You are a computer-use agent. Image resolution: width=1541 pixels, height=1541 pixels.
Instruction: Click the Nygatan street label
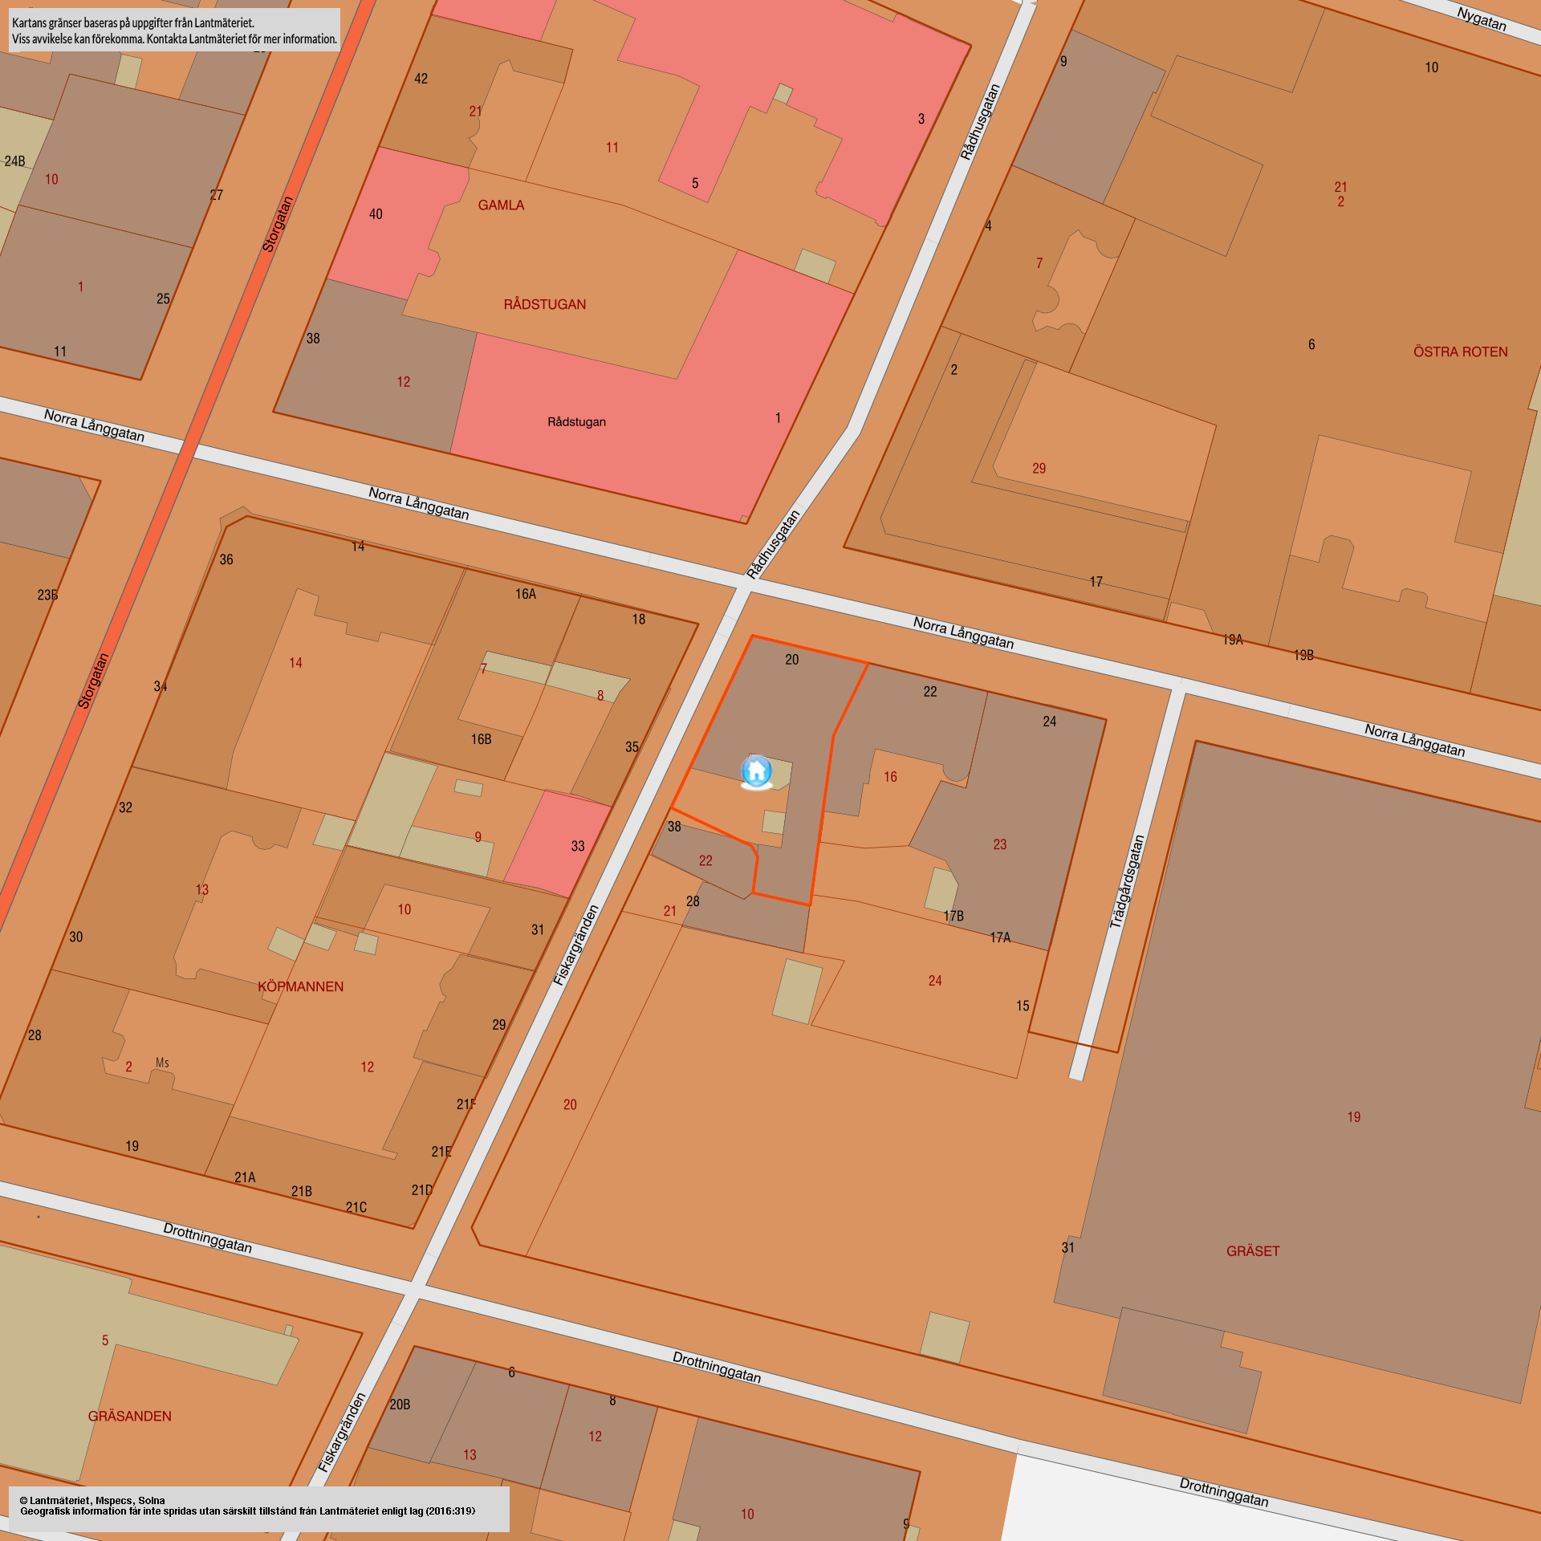click(x=1481, y=18)
